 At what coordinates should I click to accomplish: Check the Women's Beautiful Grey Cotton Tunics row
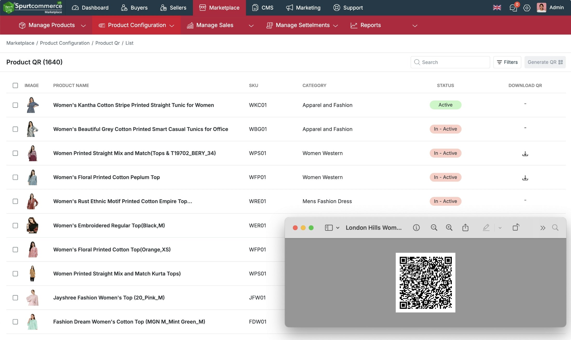(15, 129)
